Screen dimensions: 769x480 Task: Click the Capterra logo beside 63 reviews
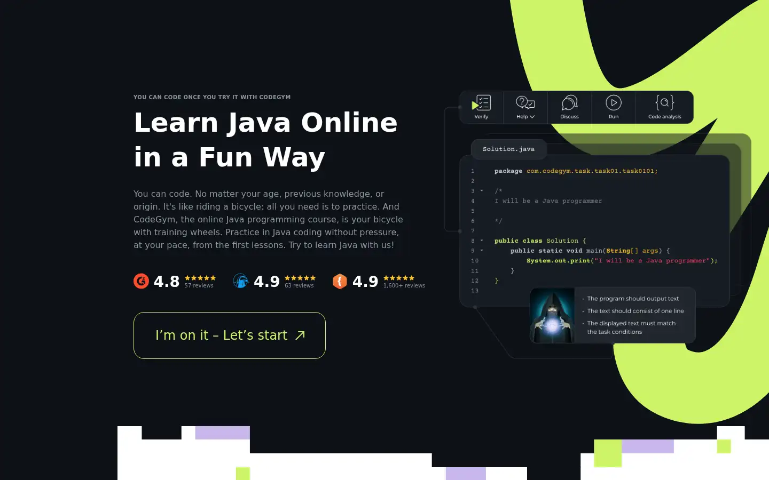[x=241, y=281]
